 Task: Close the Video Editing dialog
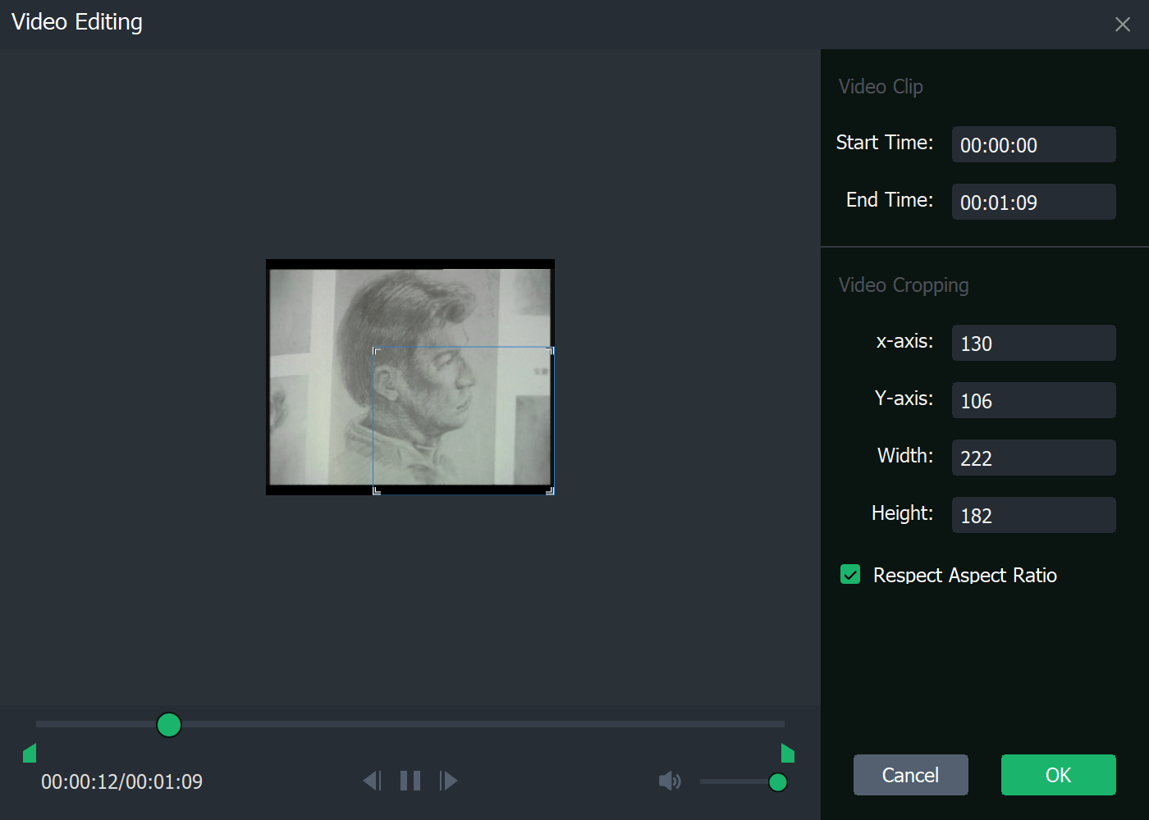(x=1122, y=24)
